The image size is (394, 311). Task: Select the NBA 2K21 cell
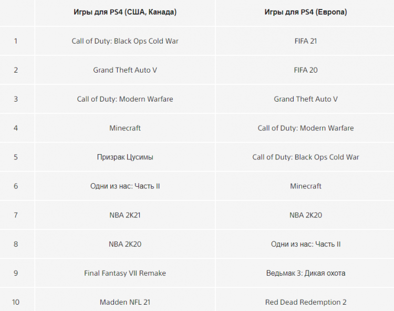coord(125,215)
